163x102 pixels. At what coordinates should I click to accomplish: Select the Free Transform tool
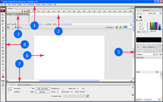point(3,21)
